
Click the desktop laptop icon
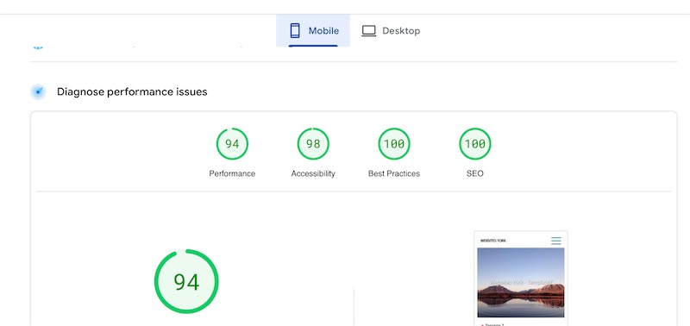[x=369, y=31]
